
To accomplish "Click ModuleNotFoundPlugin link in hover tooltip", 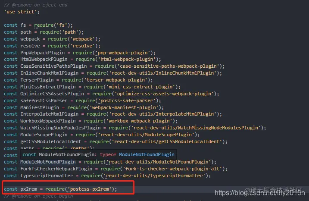I will point(147,154).
